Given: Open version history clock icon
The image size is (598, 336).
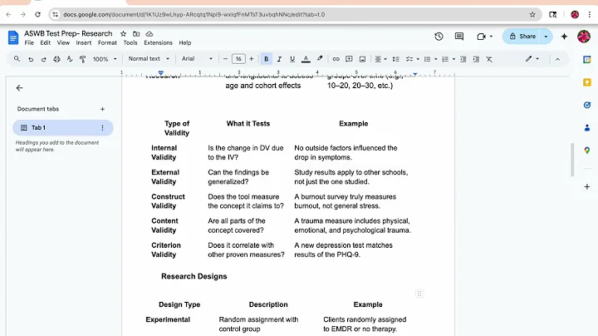Looking at the screenshot, I should coord(439,37).
